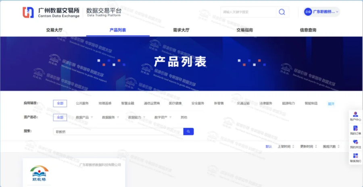Select the 默认 sort option
Screen dimensions: 363x187
click(x=269, y=147)
